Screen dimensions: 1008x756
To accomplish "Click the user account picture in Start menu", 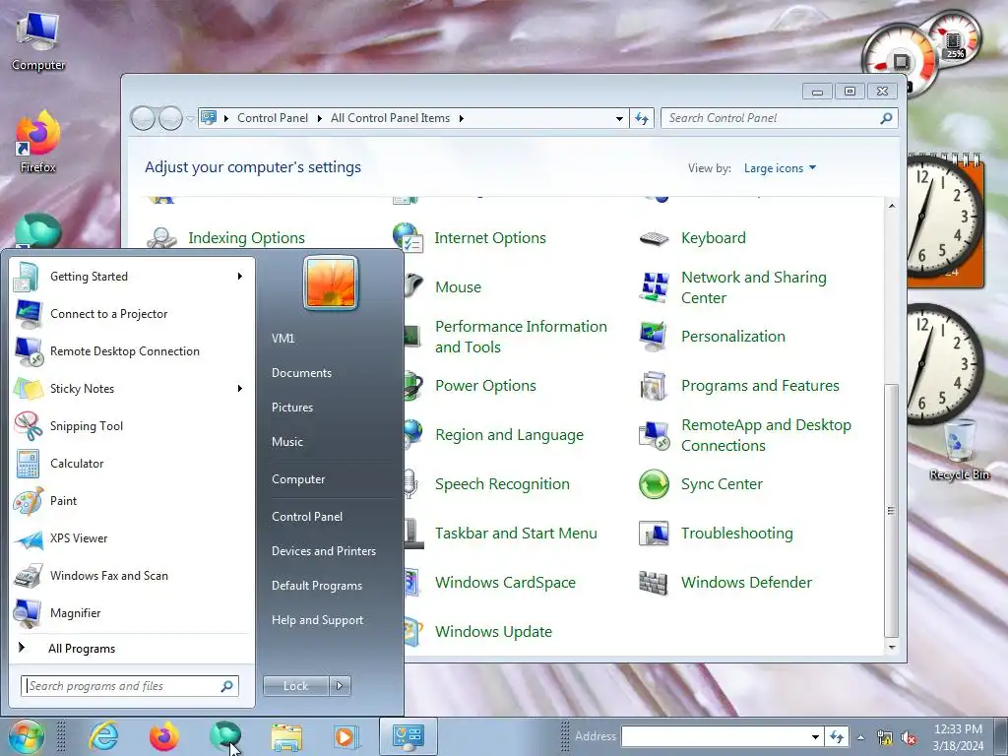I will [x=331, y=283].
